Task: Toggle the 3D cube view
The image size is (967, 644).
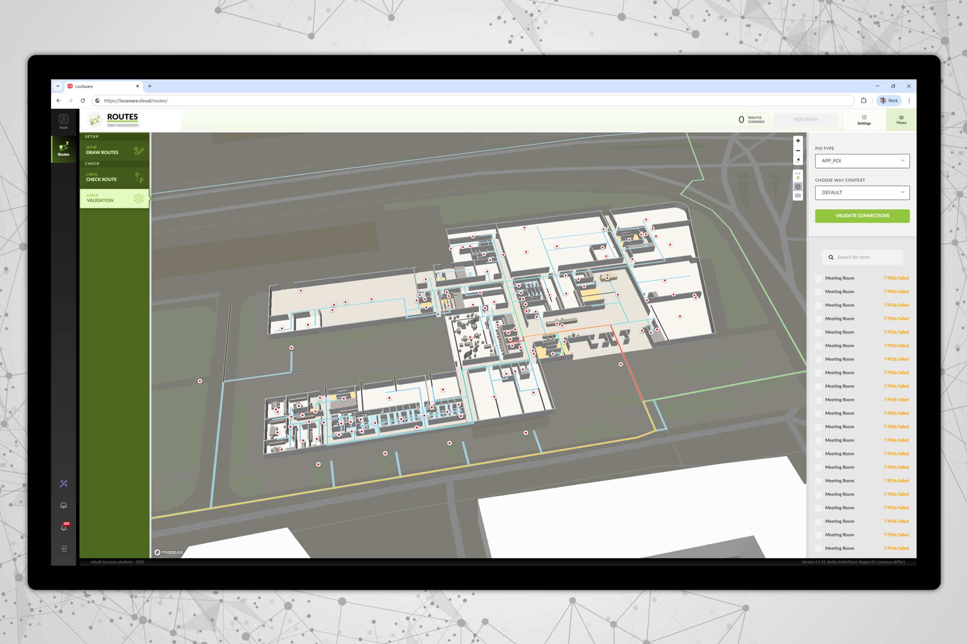Action: coord(798,187)
